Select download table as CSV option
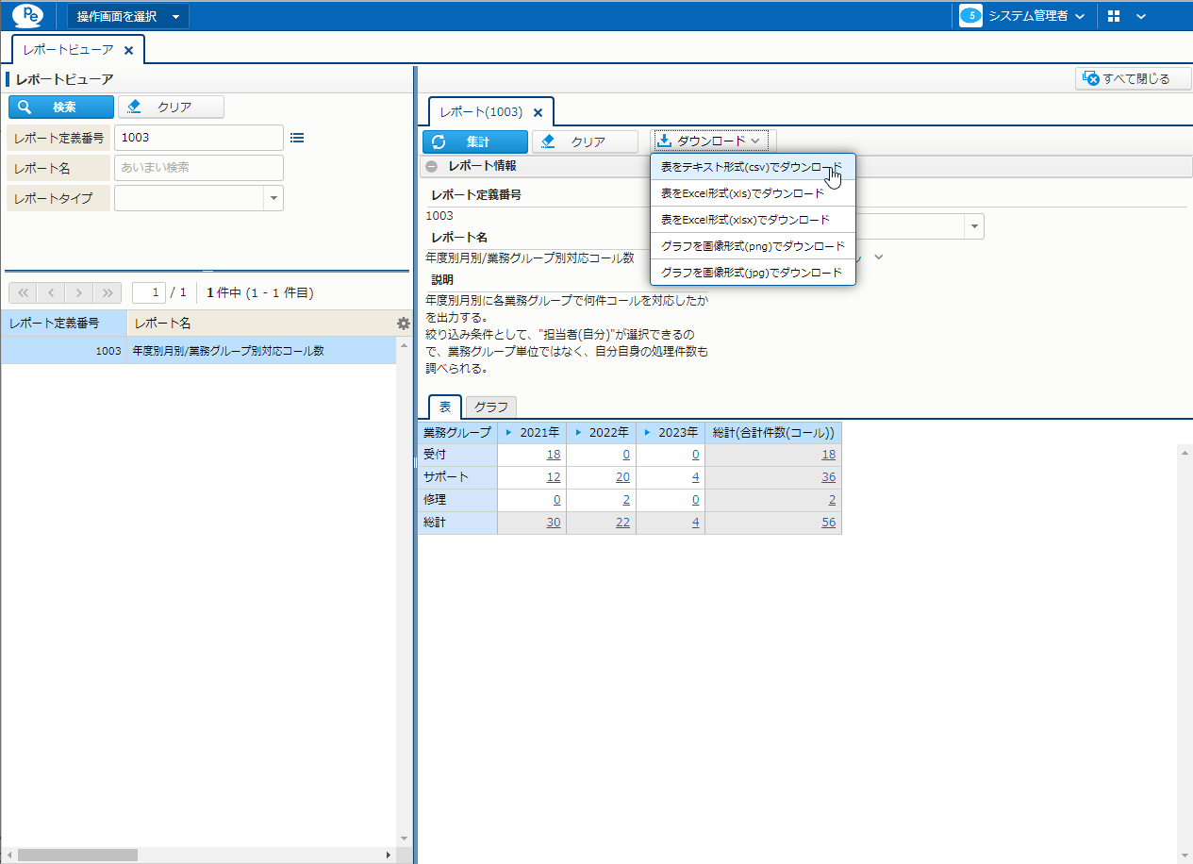This screenshot has height=864, width=1193. click(752, 167)
